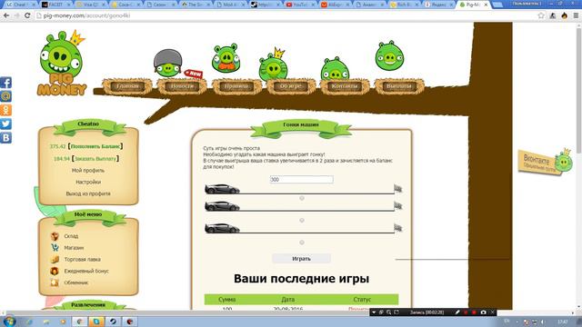
Task: Open the Склад menu link
Action: click(71, 236)
